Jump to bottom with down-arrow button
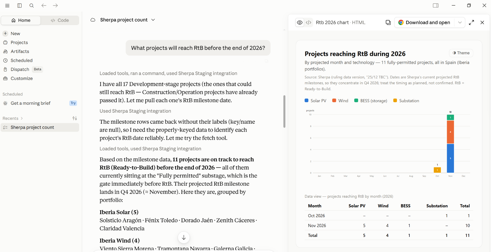The width and height of the screenshot is (491, 252). tap(184, 237)
